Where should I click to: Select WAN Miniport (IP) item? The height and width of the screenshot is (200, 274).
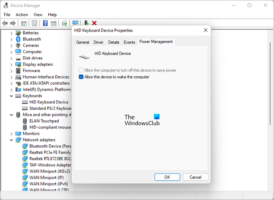(47, 177)
